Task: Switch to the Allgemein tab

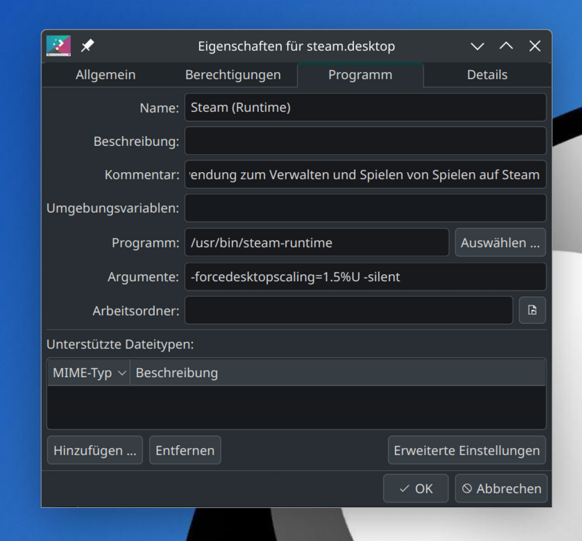Action: [106, 75]
